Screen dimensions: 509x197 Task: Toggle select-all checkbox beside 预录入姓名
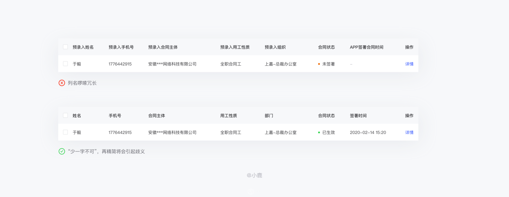pos(65,47)
